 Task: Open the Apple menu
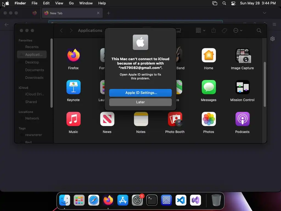[7, 3]
